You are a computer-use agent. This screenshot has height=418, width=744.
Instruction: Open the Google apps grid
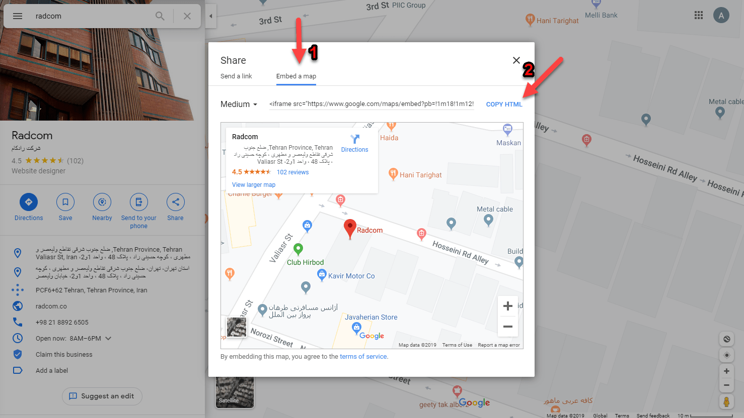[699, 15]
